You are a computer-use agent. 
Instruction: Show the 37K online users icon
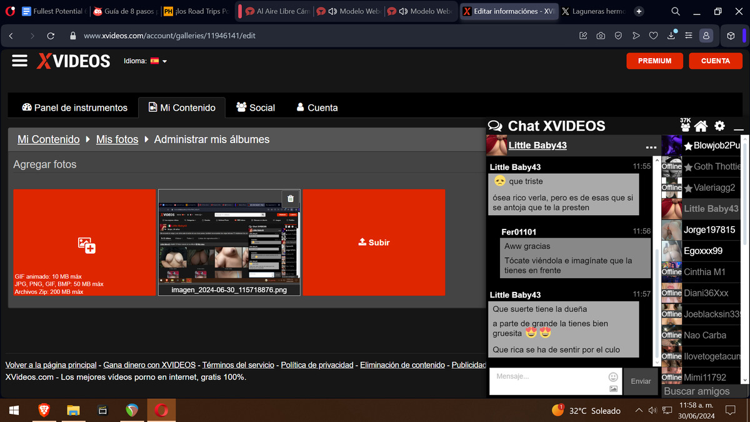(685, 125)
